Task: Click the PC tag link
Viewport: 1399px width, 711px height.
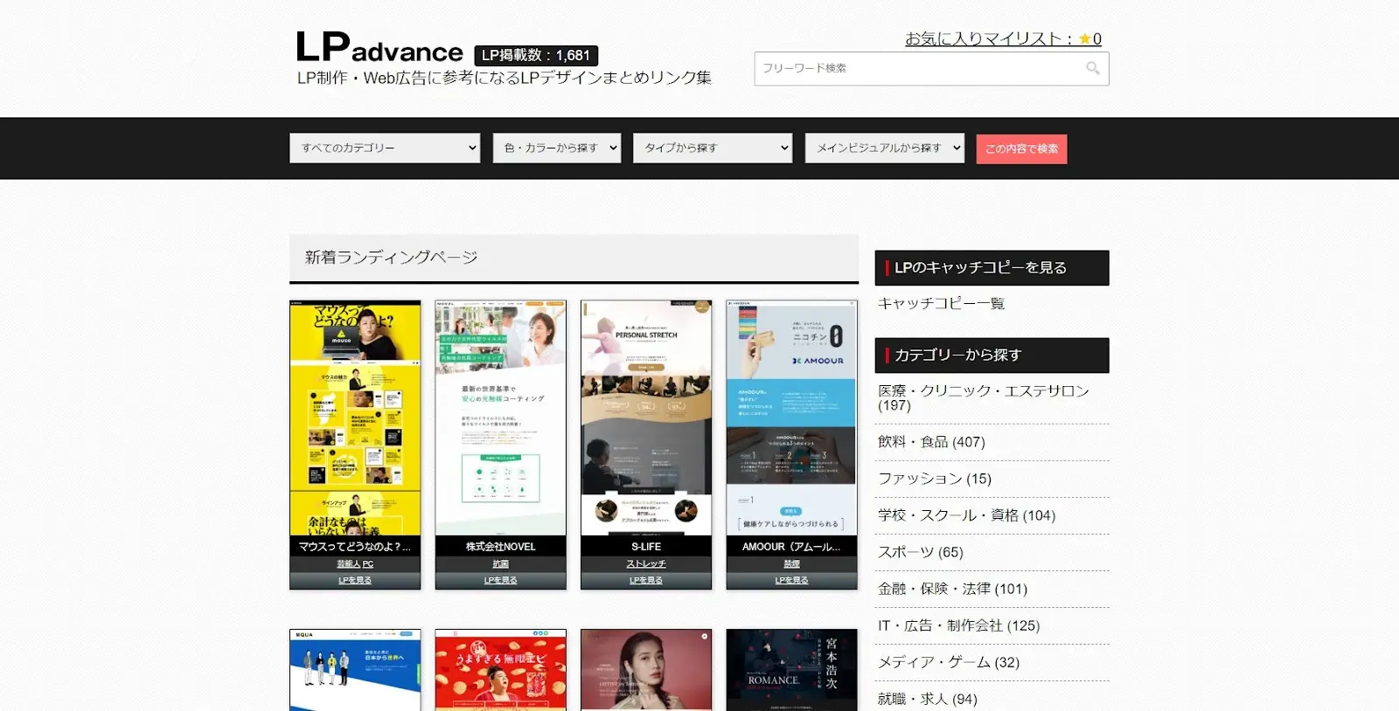Action: click(x=368, y=564)
